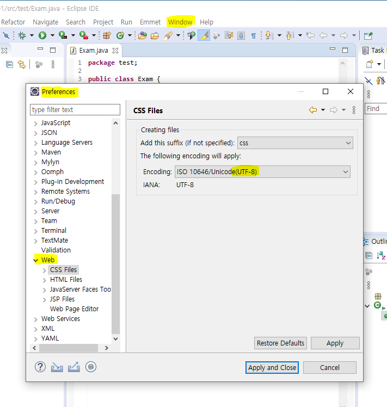Click the Run External Tools icon
This screenshot has height=407, width=387.
84,35
